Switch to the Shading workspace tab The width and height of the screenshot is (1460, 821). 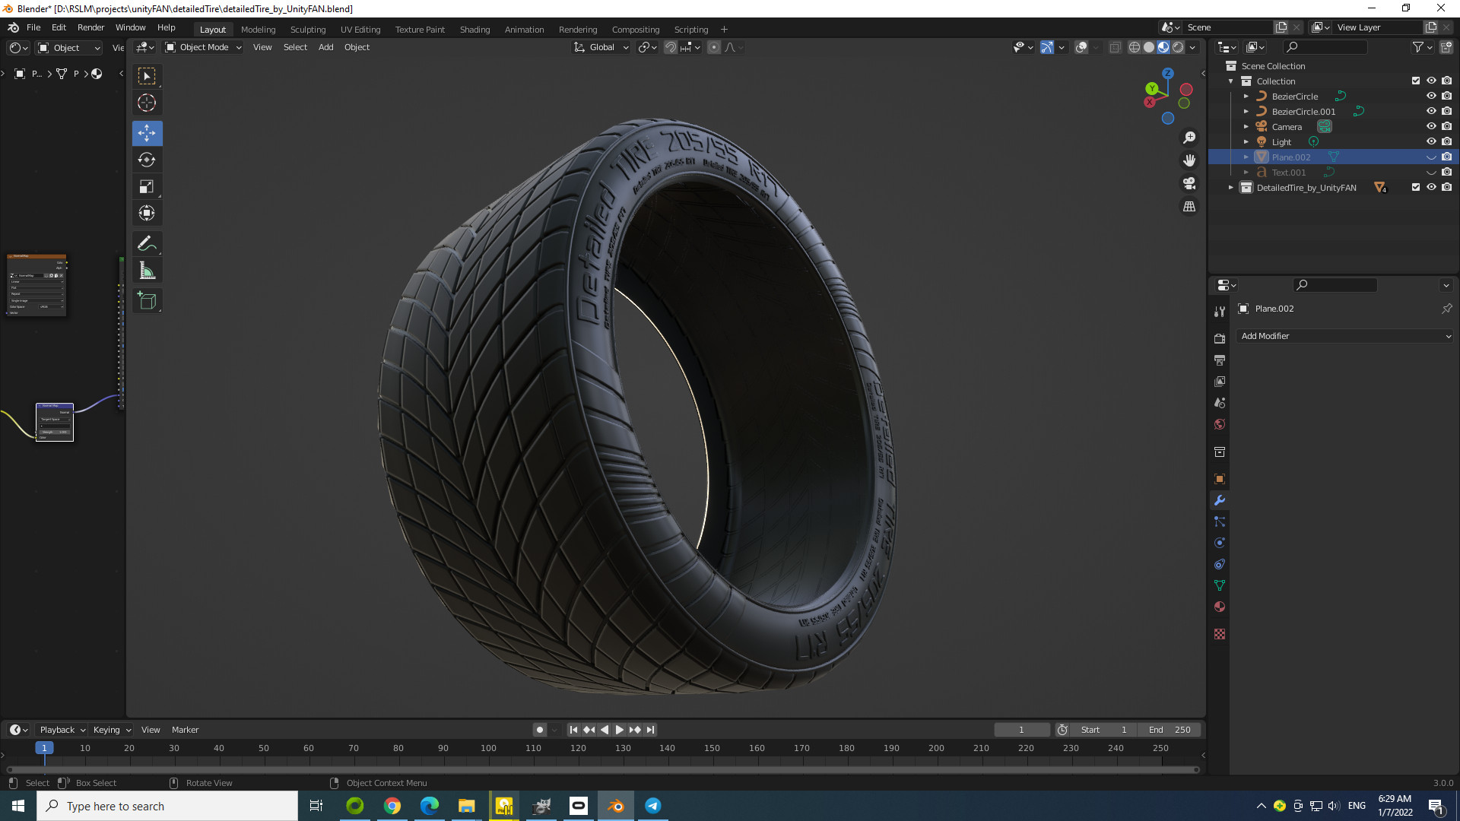point(474,29)
